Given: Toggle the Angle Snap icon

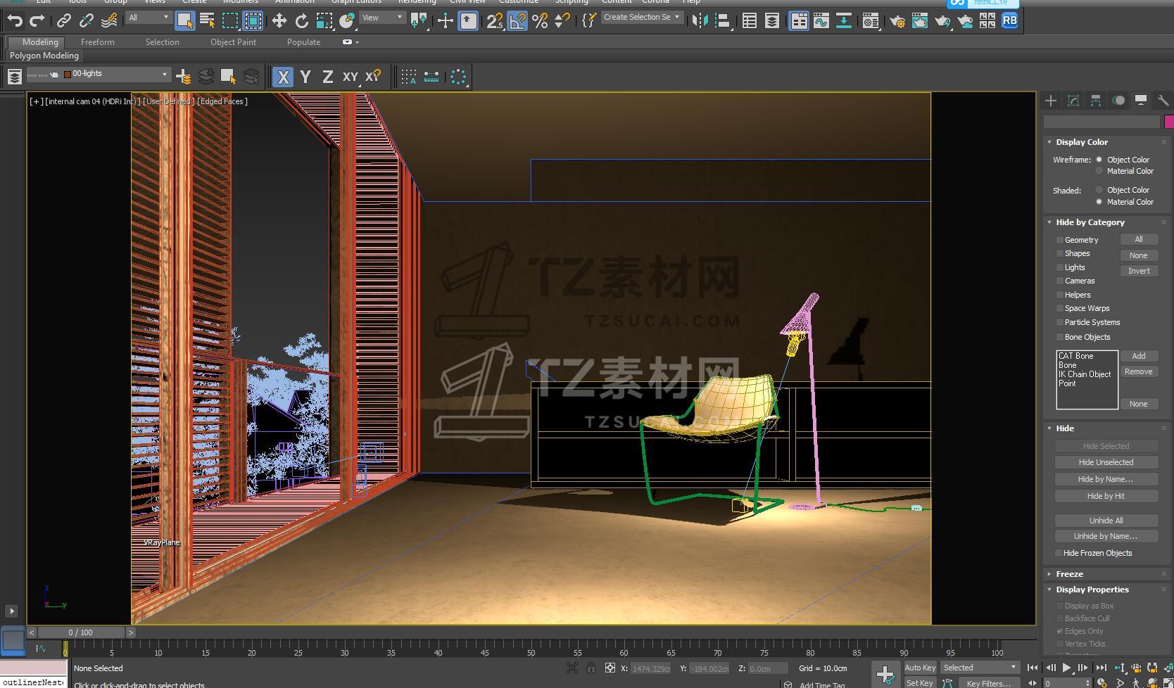Looking at the screenshot, I should tap(517, 21).
